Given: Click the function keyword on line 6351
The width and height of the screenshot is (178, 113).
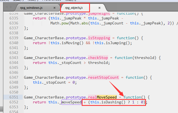Looking at the screenshot, I should 132,97.
